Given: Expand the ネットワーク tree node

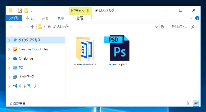Looking at the screenshot, I should tap(9, 77).
